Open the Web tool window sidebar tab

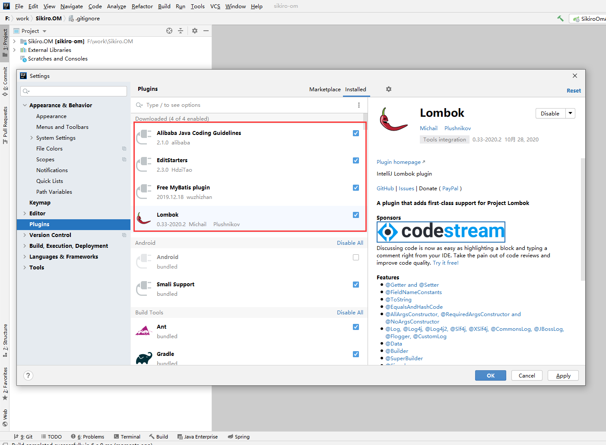(x=5, y=418)
